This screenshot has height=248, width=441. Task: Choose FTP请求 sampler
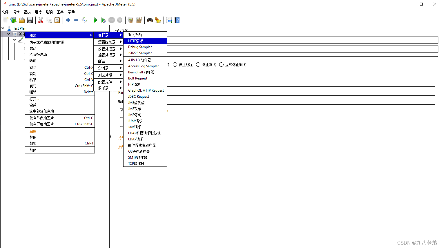click(x=145, y=84)
